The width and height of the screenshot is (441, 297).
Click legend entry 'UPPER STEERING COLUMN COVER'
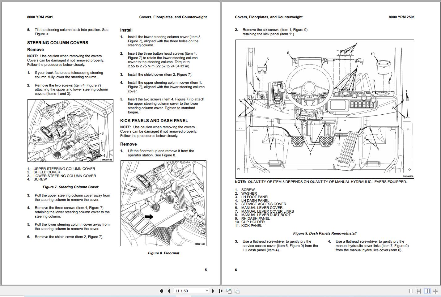click(64, 169)
